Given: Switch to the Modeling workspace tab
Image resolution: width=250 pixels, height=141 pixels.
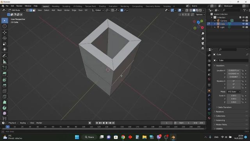Looking at the screenshot, I should 55,6.
